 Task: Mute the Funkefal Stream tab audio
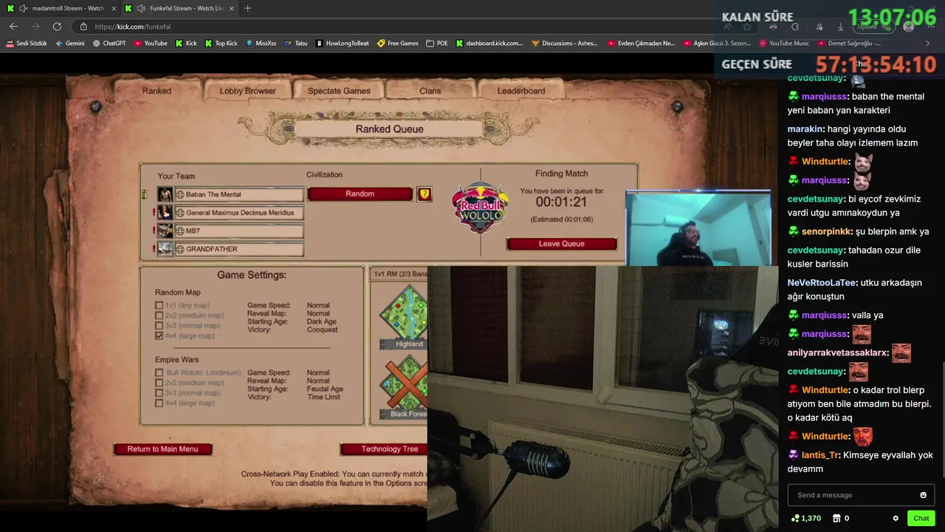coord(141,8)
